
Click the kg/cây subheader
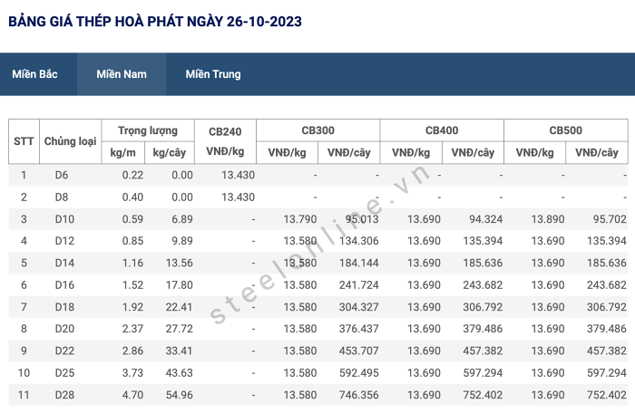pos(170,152)
